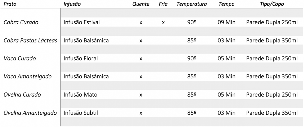Screen dimensions: 304x127
Task: Select the Cabra Curado row label
Action: (21, 22)
